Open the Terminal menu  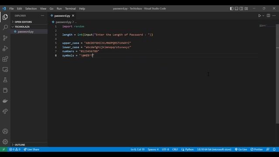(70, 9)
